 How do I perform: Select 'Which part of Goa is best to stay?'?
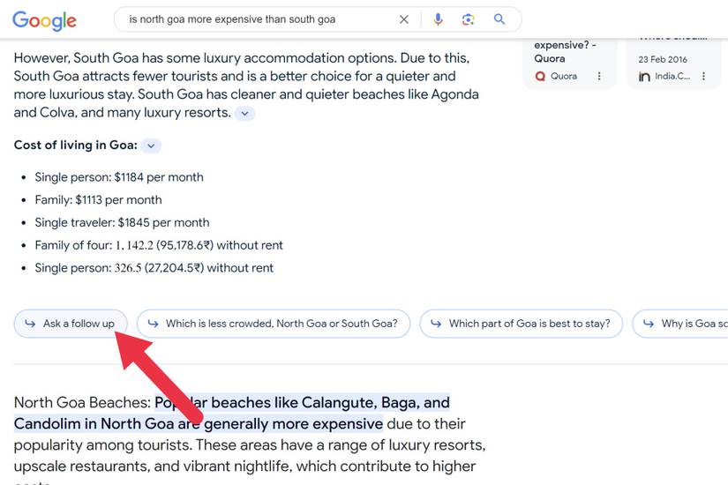(521, 324)
